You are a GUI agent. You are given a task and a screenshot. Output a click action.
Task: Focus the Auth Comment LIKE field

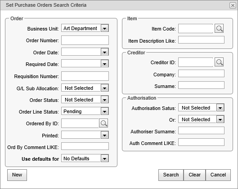point(201,142)
